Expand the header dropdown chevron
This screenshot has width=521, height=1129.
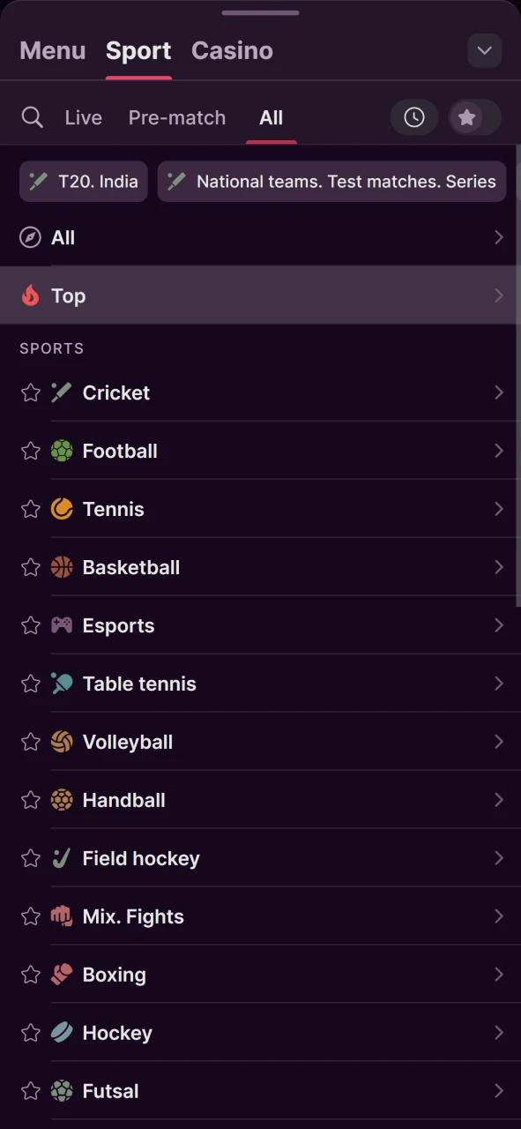coord(484,50)
